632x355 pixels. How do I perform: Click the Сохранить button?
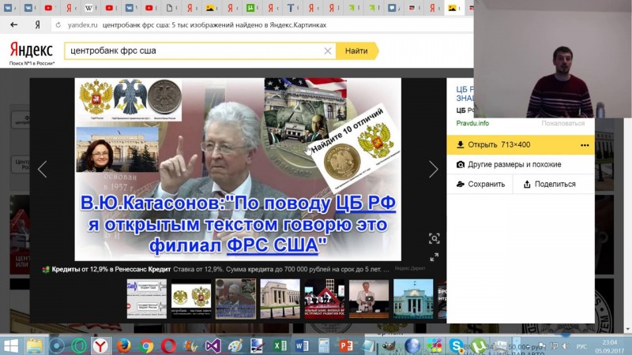click(480, 184)
